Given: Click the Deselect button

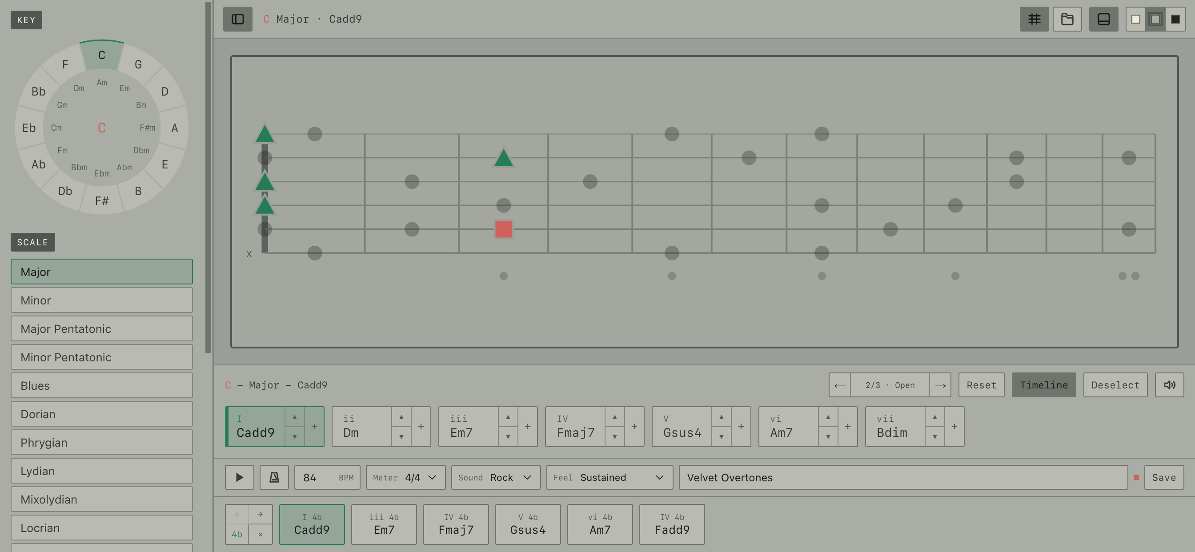Looking at the screenshot, I should click(x=1115, y=385).
